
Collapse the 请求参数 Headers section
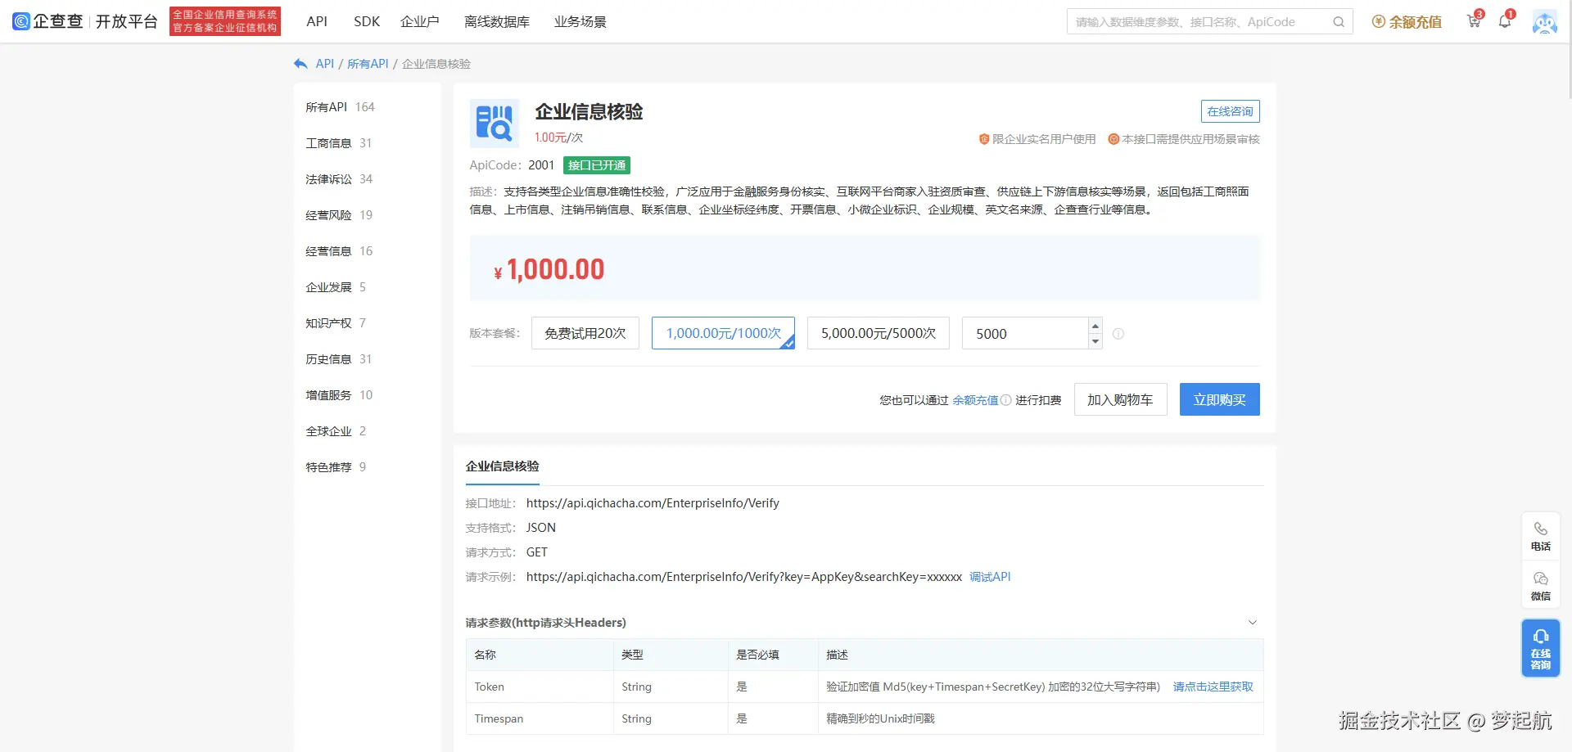[x=1252, y=623]
